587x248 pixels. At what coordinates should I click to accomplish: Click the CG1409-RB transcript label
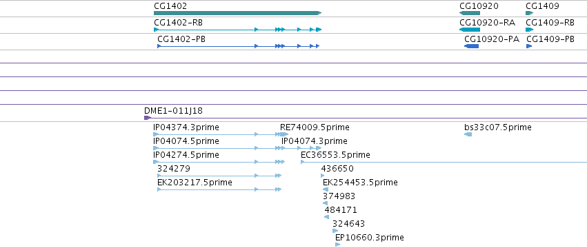point(550,23)
